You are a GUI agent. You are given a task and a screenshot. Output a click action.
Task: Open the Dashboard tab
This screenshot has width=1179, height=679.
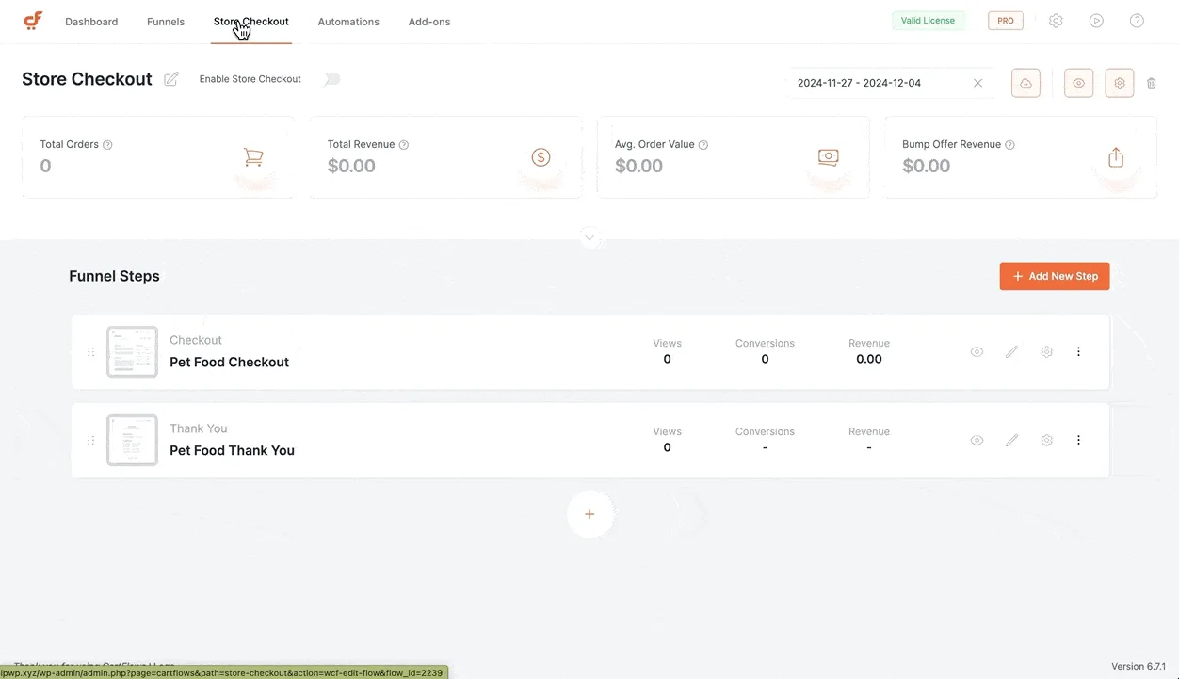point(91,22)
